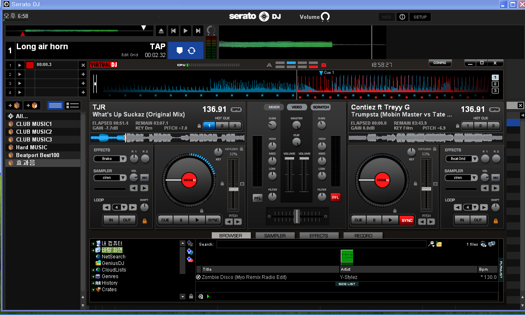Toggle lock icon beside left jog wheel
Viewport: 525px width, 315px height.
(222, 184)
